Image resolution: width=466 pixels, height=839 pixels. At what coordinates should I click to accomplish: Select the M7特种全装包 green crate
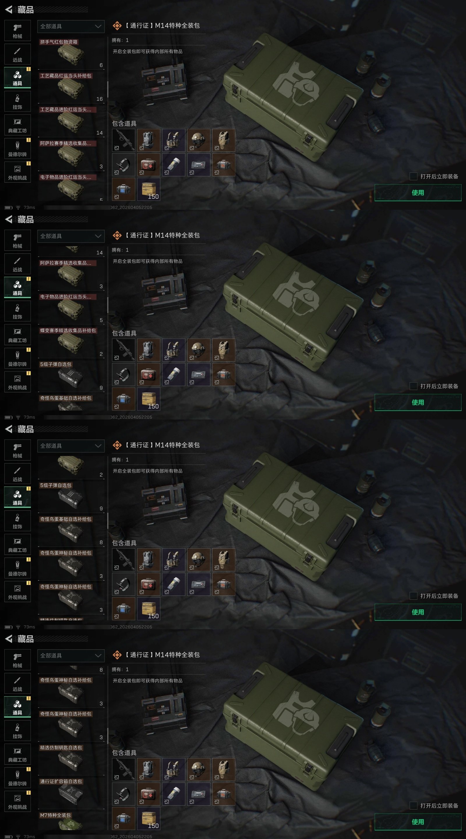71,821
